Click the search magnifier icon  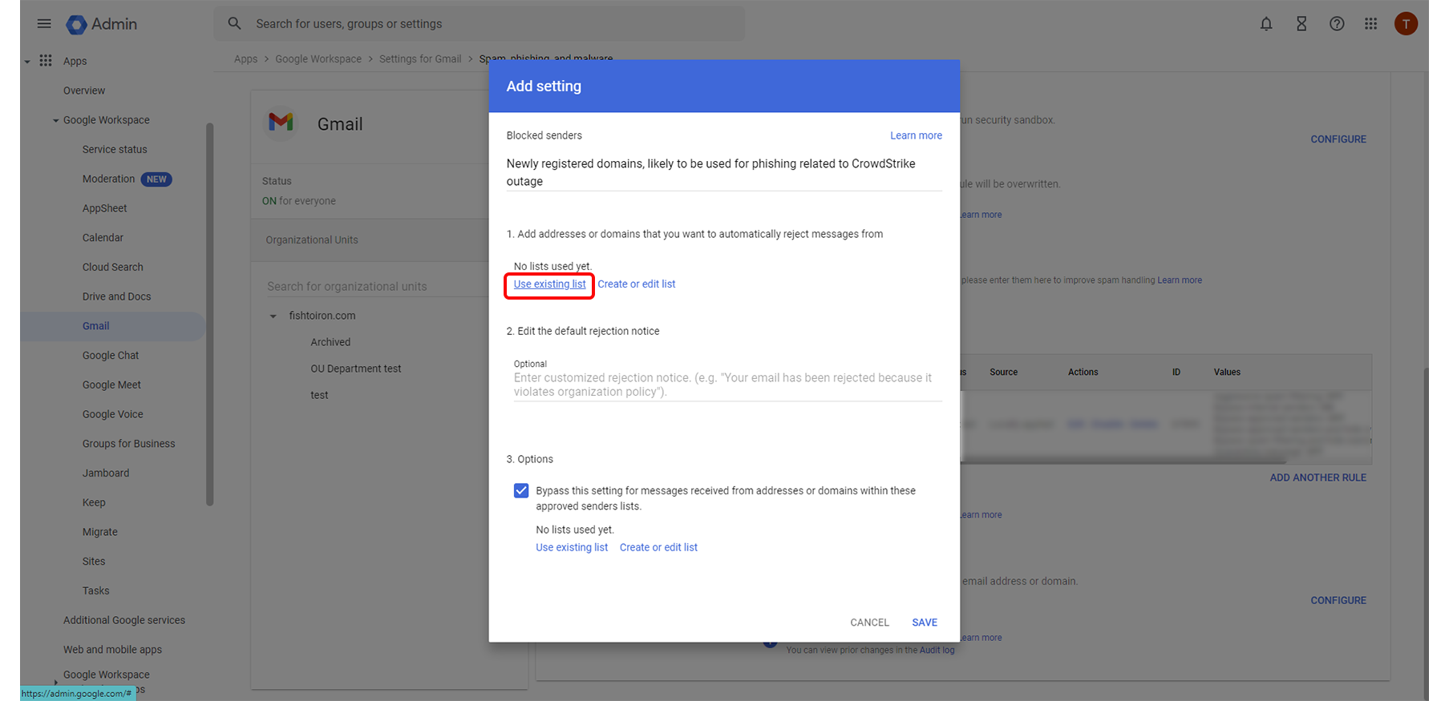[x=234, y=24]
